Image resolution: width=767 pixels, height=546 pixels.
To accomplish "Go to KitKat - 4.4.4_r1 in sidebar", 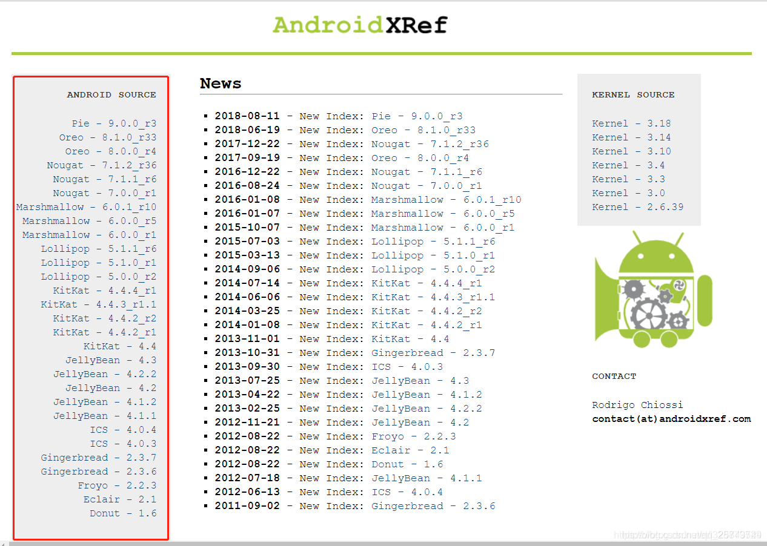I will [x=105, y=291].
